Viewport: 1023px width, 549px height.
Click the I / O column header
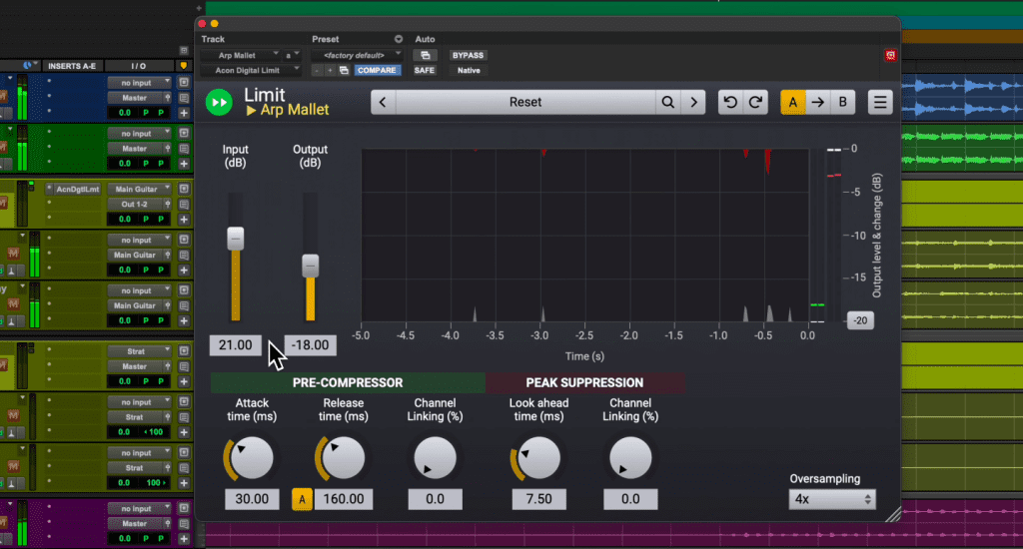click(x=138, y=66)
